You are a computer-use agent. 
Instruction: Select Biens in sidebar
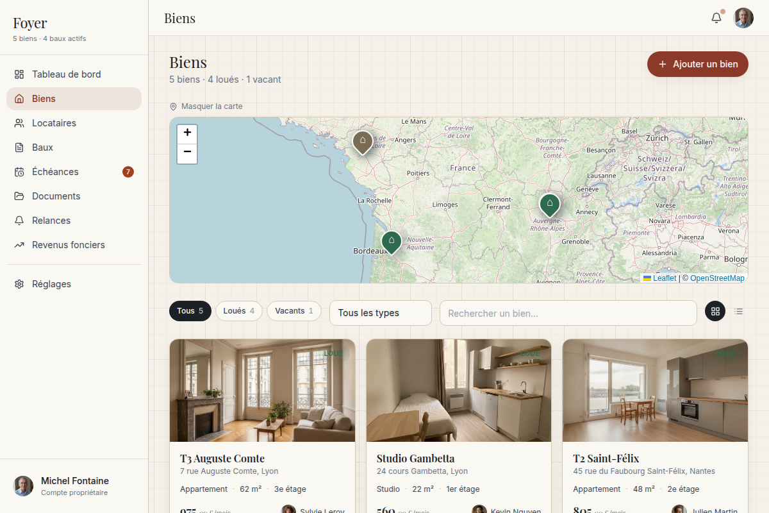pyautogui.click(x=74, y=99)
